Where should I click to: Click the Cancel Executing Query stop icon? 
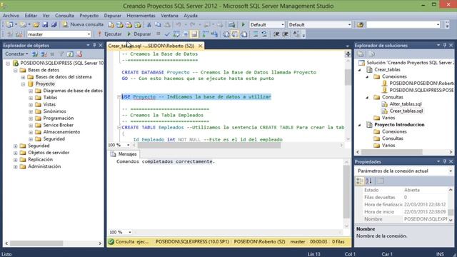[x=159, y=34]
